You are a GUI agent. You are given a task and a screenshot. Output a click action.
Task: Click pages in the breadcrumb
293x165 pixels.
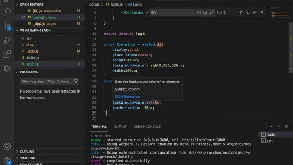click(94, 4)
